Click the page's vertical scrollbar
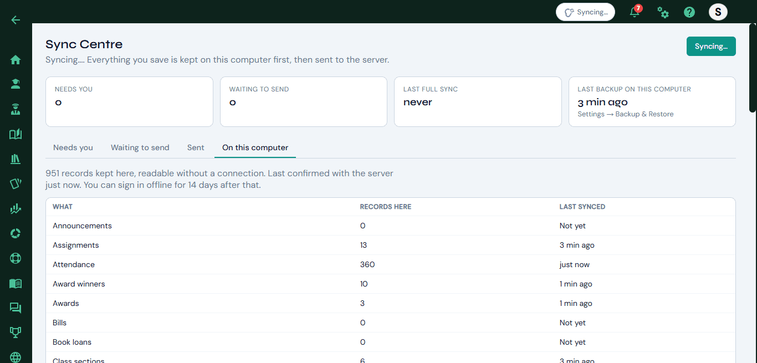This screenshot has height=363, width=757. [x=753, y=68]
